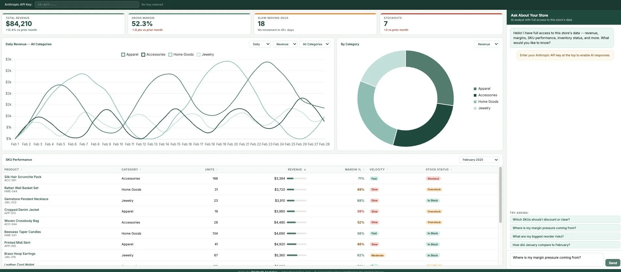The width and height of the screenshot is (621, 272).
Task: Toggle Accessories in the donut chart legend
Action: [485, 95]
